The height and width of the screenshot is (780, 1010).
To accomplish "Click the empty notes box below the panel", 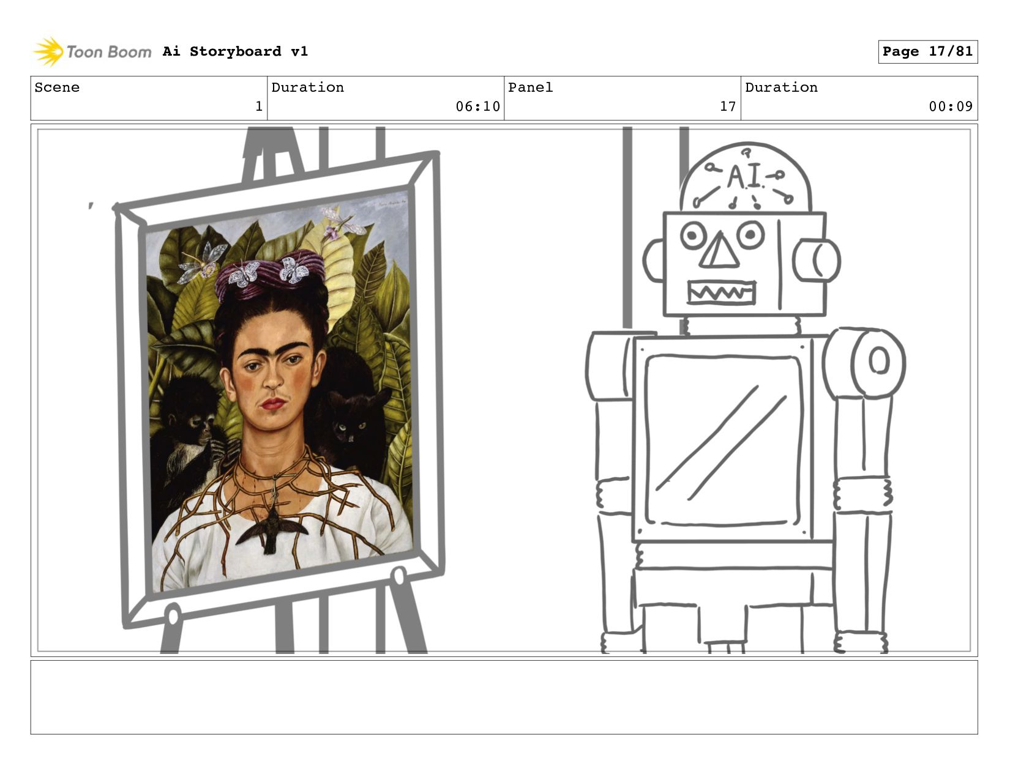I will pyautogui.click(x=504, y=697).
